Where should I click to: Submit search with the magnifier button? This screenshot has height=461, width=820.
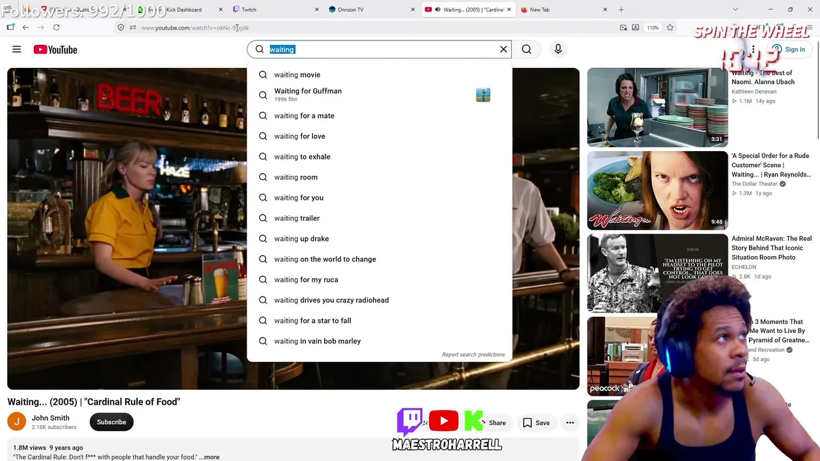[527, 49]
